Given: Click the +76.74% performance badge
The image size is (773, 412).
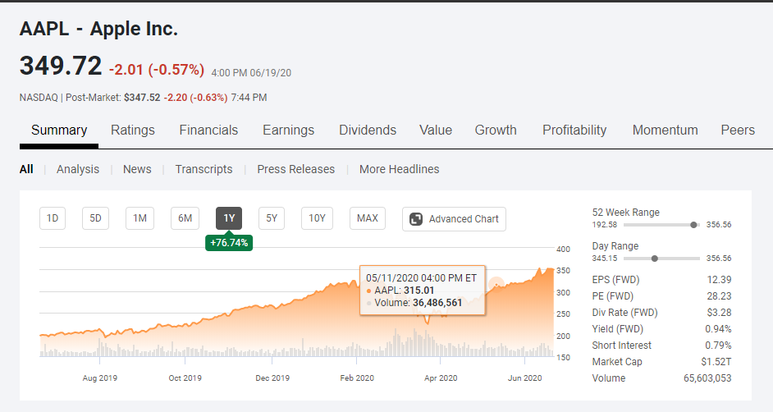Looking at the screenshot, I should coord(229,242).
